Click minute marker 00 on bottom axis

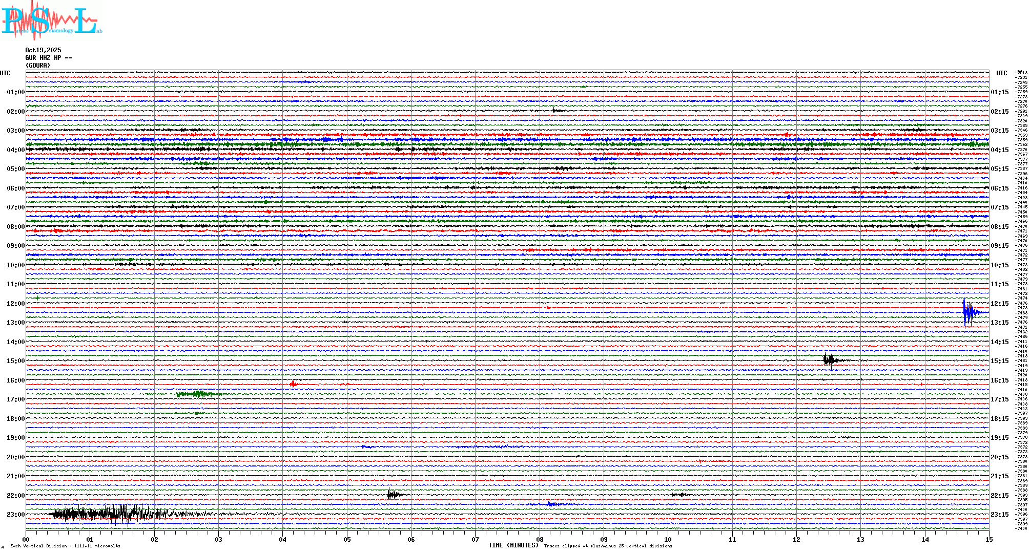pyautogui.click(x=26, y=539)
